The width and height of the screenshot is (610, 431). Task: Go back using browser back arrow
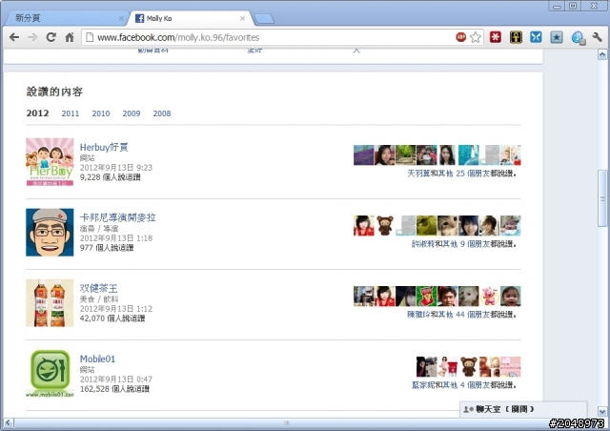tap(14, 37)
